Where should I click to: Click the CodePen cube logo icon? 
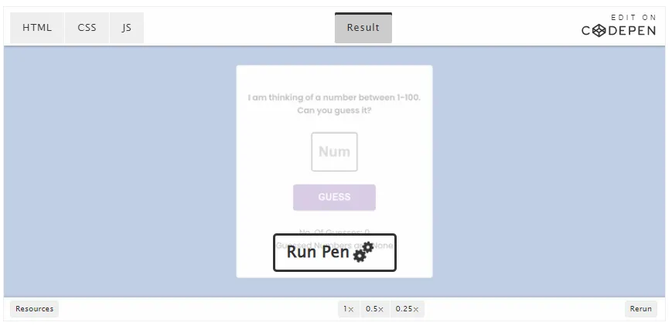point(599,31)
